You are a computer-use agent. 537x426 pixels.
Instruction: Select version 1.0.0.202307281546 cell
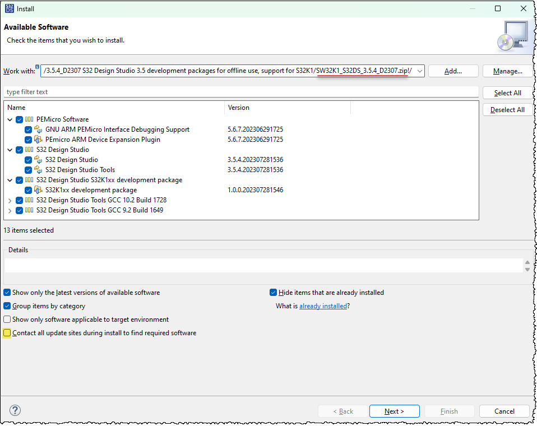click(x=256, y=190)
